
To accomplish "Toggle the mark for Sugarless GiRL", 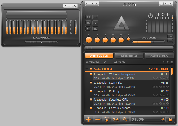I will [x=91, y=100].
